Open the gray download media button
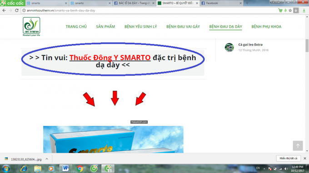The height and width of the screenshot is (173, 309). point(296,10)
